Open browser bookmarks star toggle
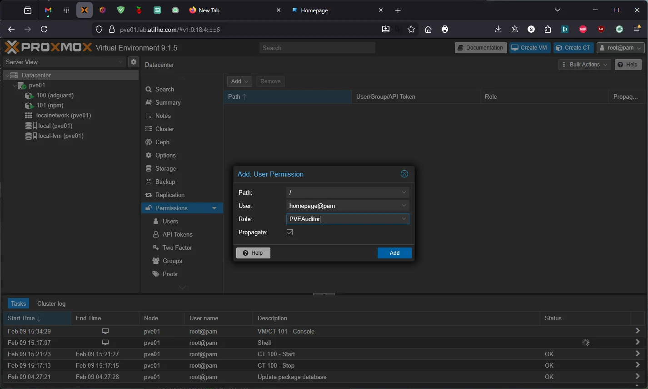This screenshot has height=389, width=648. click(411, 29)
